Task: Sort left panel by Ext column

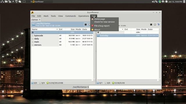Action: pyautogui.click(x=62, y=29)
